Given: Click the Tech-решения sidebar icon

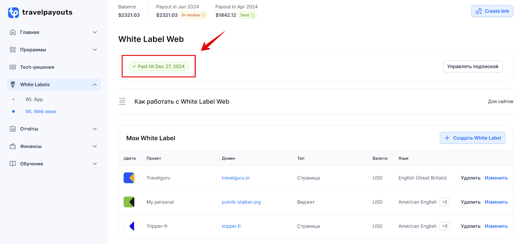Looking at the screenshot, I should [13, 67].
